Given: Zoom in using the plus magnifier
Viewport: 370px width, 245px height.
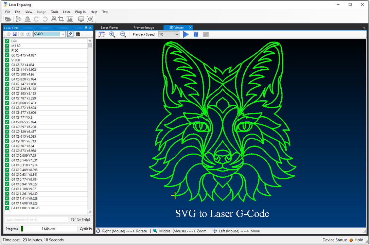Looking at the screenshot, I should pos(112,34).
